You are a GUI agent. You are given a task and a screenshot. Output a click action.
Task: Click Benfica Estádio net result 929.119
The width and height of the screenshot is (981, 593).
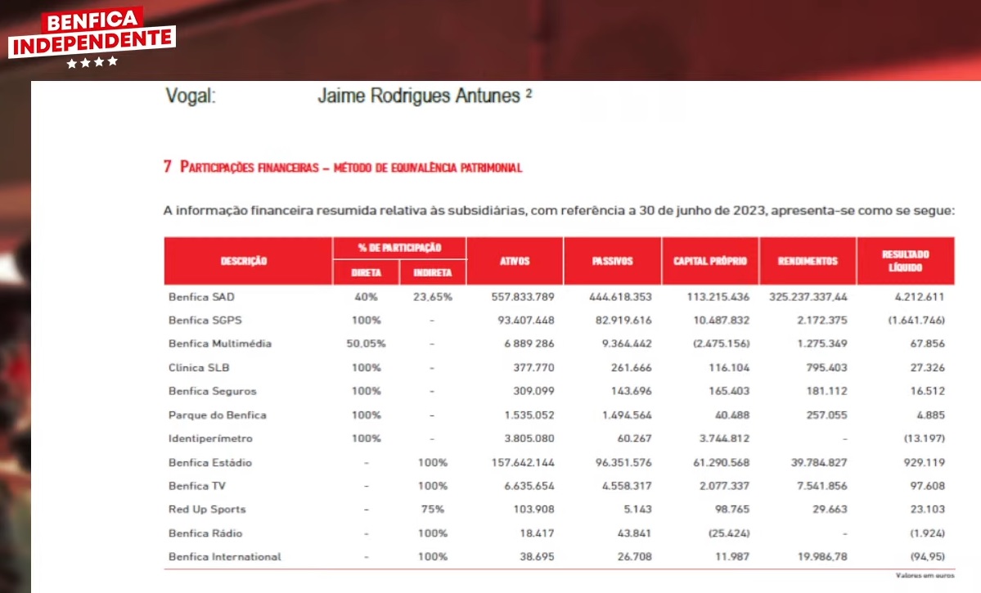coord(924,463)
